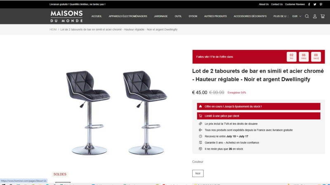Click the About Us link
Image resolution: width=330 pixels, height=185 pixels.
[264, 4]
